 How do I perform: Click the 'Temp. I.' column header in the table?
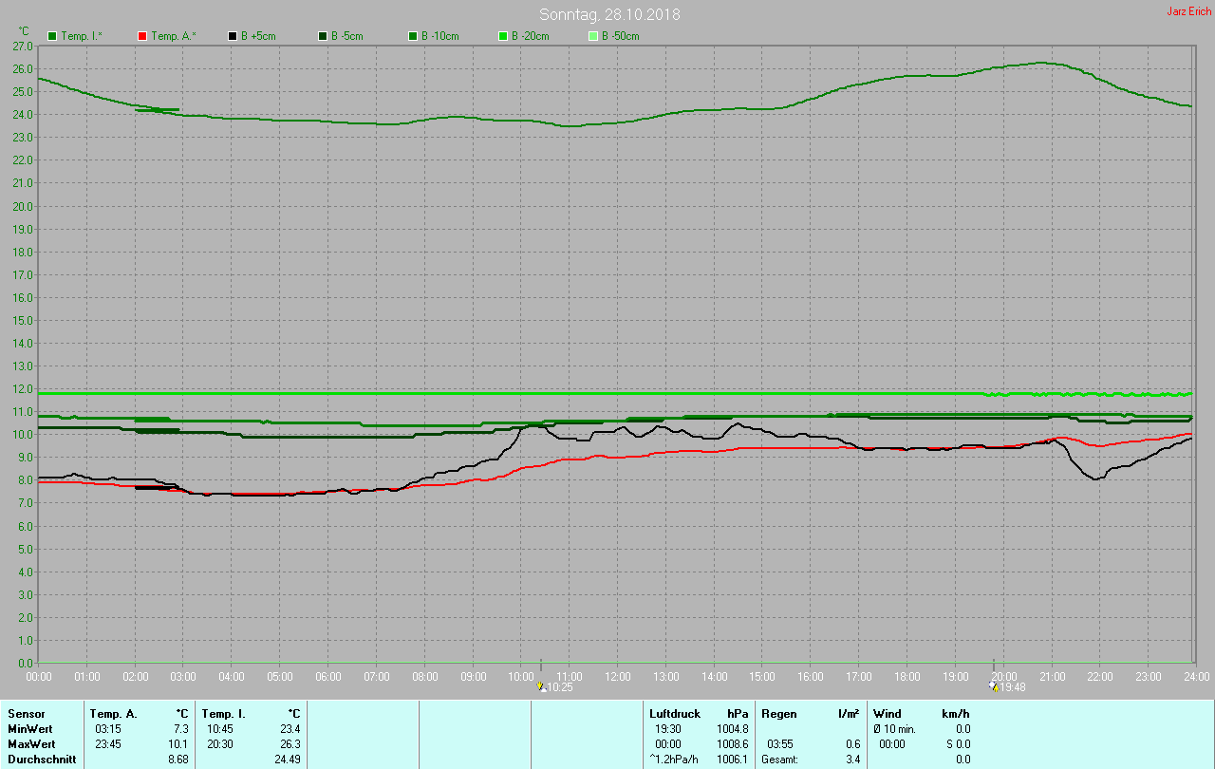click(x=224, y=714)
